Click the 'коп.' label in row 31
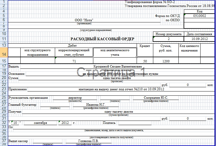The height and width of the screenshot is (146, 216). (x=211, y=119)
